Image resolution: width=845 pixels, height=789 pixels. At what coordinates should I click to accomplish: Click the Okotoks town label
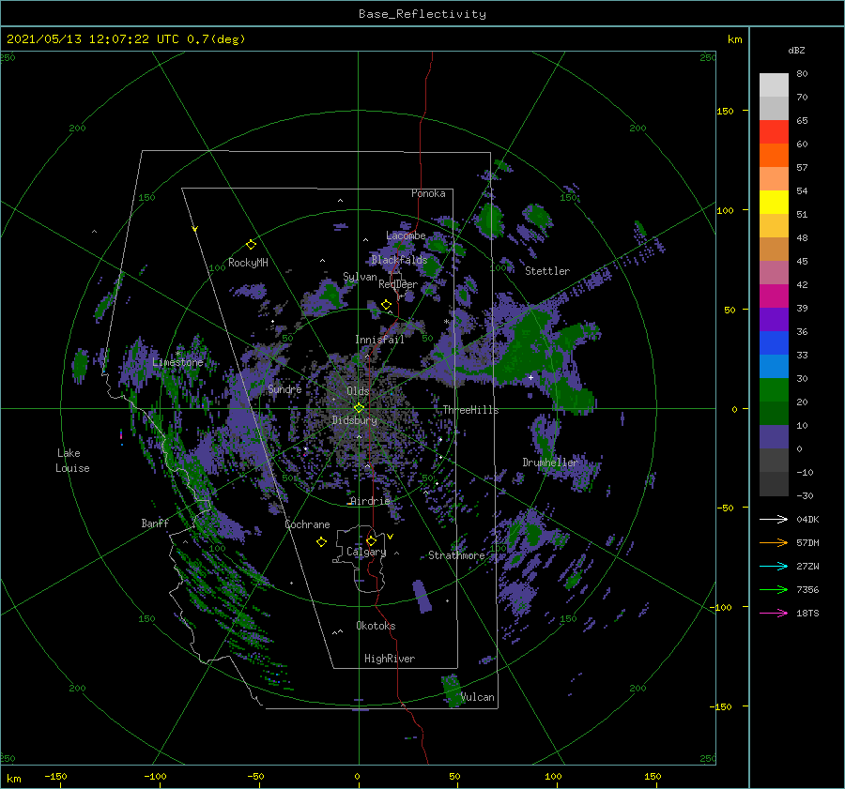point(376,626)
